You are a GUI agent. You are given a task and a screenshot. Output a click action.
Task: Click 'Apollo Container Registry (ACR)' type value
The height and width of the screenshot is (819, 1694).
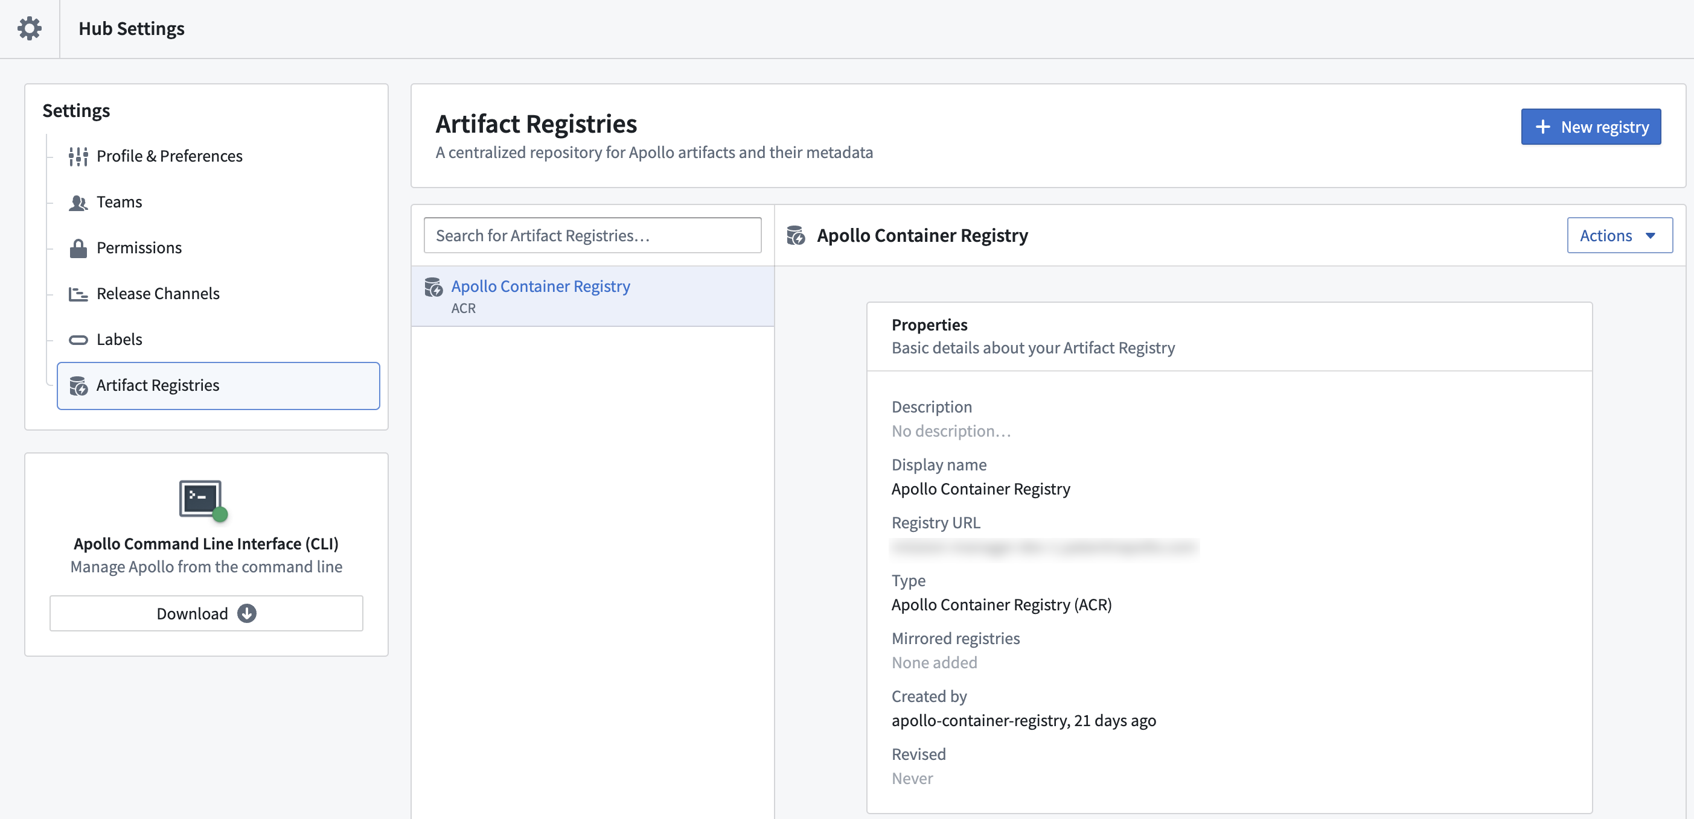pyautogui.click(x=1002, y=604)
